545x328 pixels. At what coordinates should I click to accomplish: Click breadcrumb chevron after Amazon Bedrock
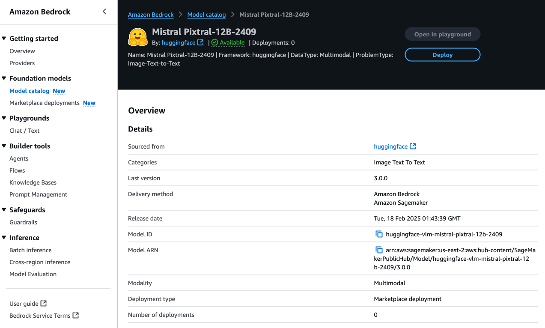pos(180,15)
